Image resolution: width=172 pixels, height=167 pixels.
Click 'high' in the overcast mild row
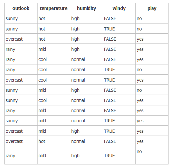click(75, 131)
